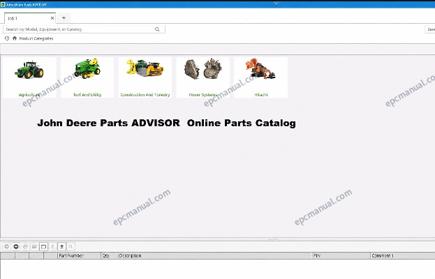Open the history clock icon

pos(7,38)
